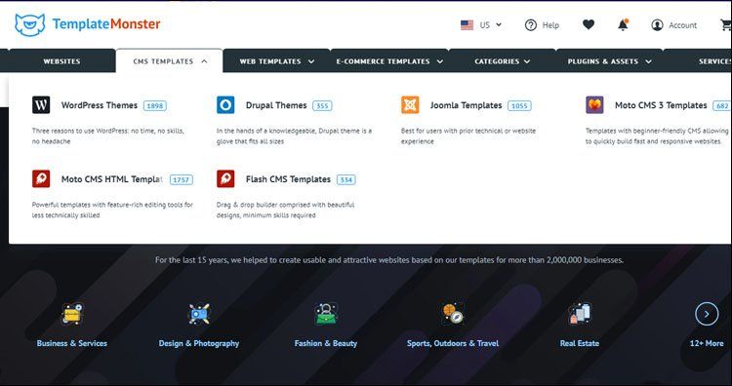
Task: Click the Sports, Outdoors & Travel icon
Action: [453, 314]
